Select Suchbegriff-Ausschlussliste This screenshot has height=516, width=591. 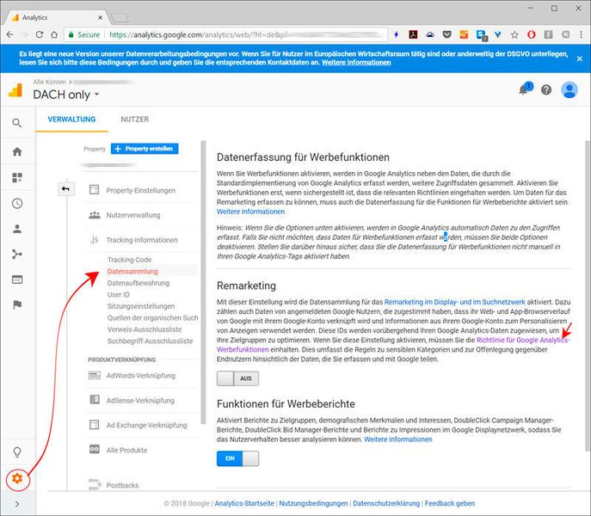click(x=150, y=341)
